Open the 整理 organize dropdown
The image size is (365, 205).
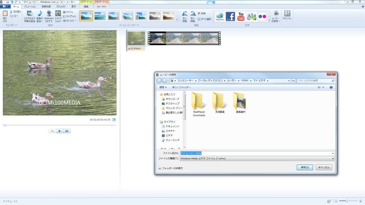pos(163,87)
